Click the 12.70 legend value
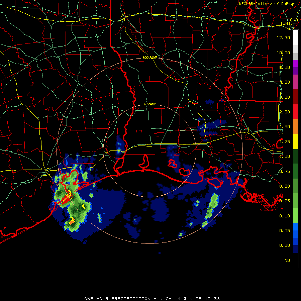Screen dimensions: 301x301 (x=283, y=37)
